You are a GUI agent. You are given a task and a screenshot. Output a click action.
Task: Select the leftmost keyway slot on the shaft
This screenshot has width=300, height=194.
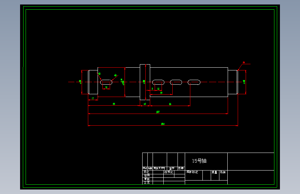click(106, 82)
